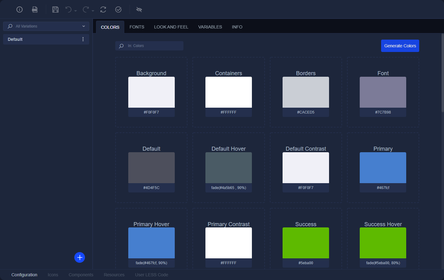Open the redo history dropdown arrow

click(x=93, y=11)
